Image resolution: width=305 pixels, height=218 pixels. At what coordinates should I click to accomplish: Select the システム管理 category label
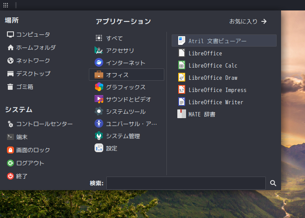coord(123,136)
